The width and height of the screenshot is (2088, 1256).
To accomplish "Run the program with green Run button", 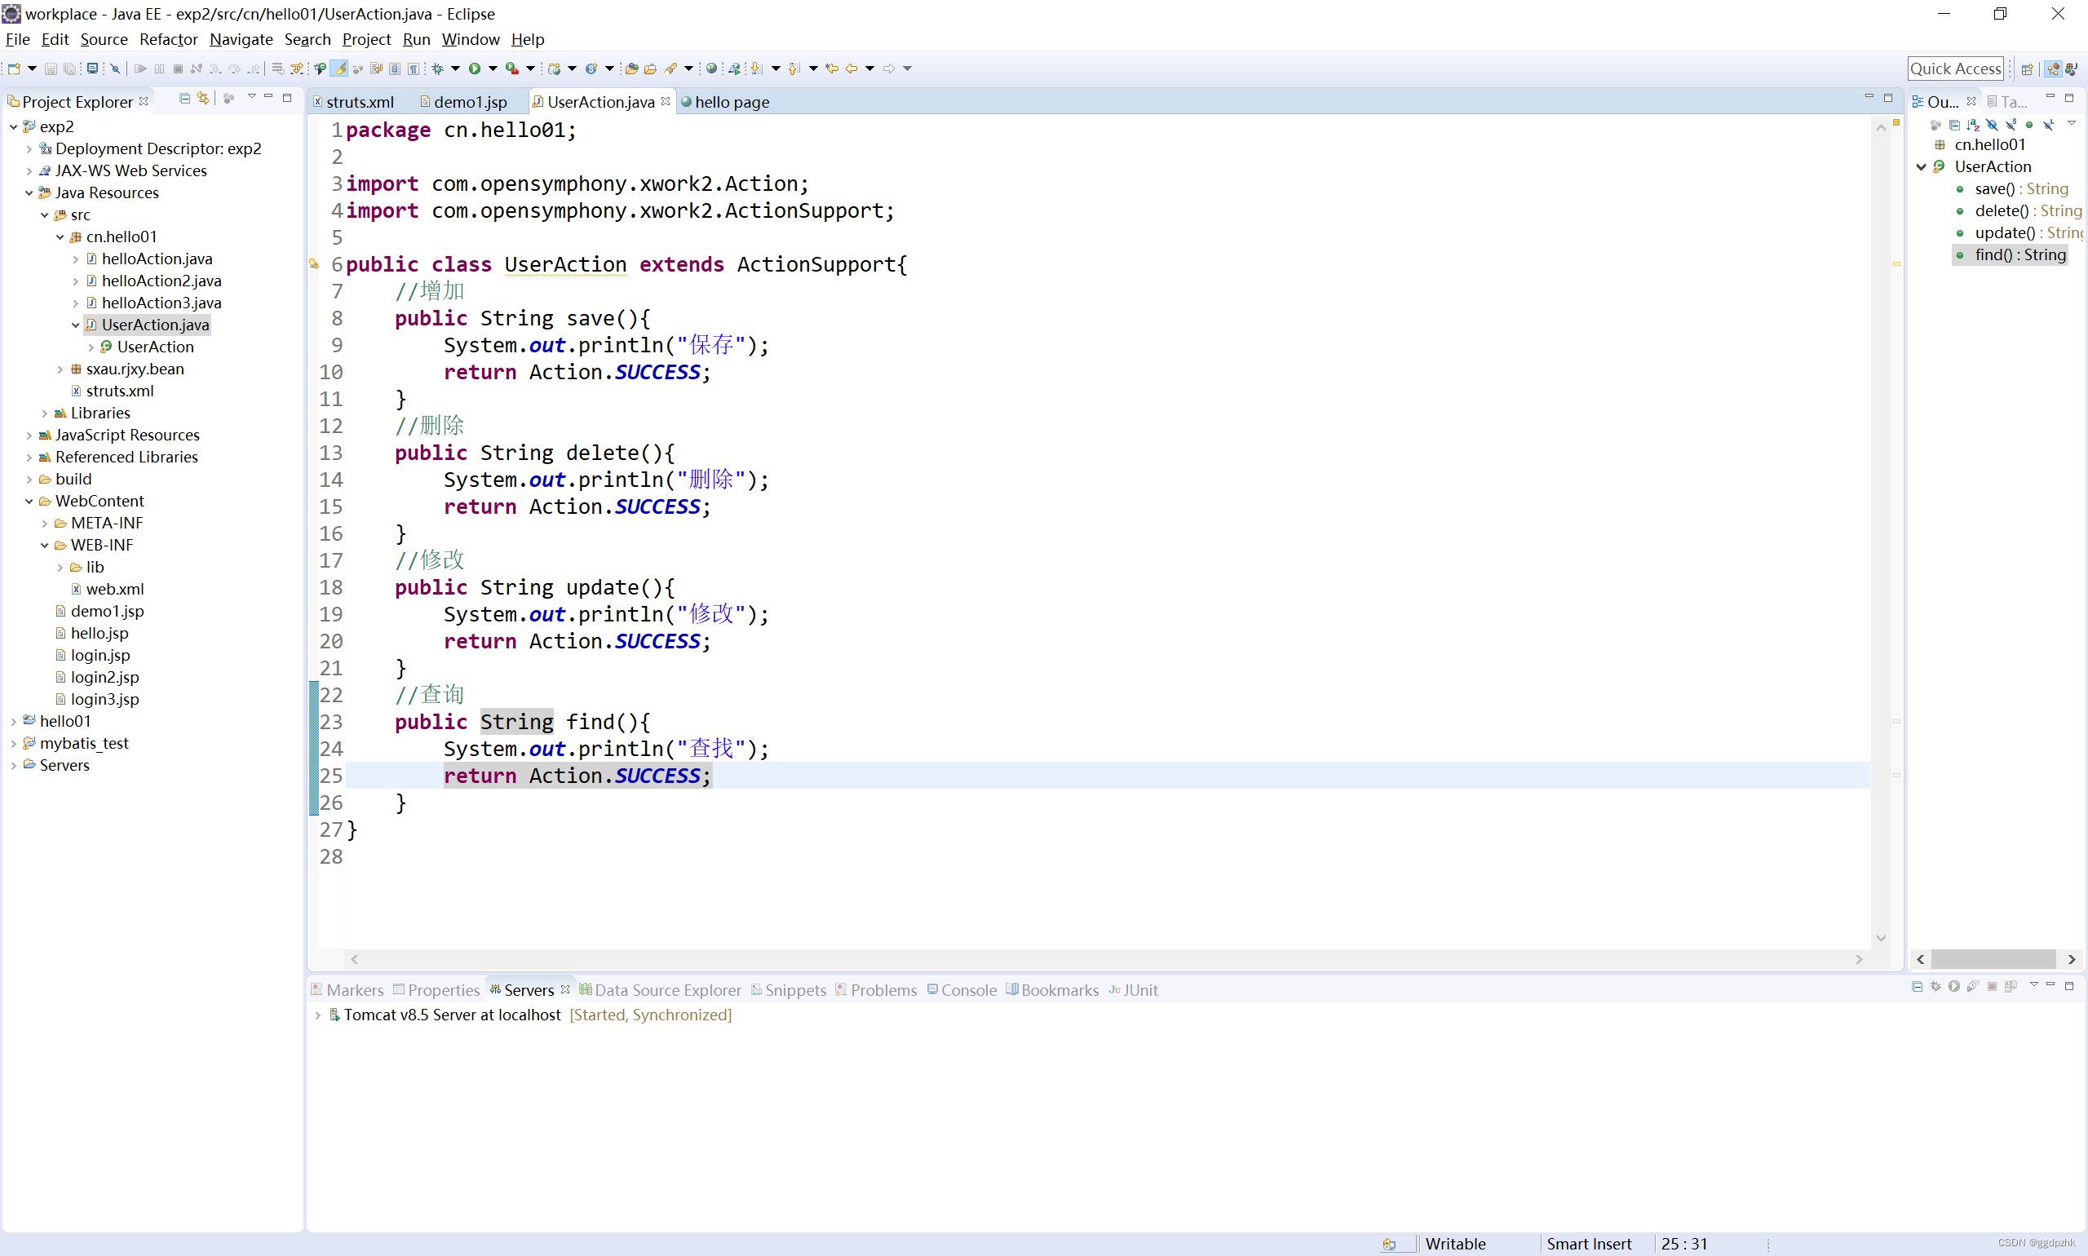I will coord(475,69).
